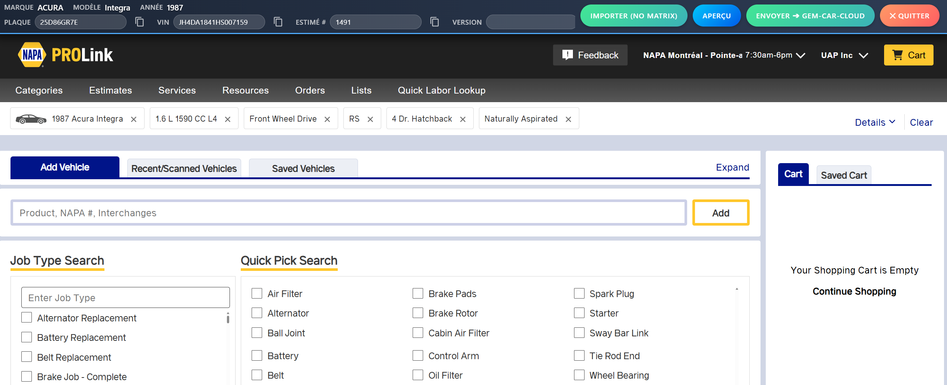Switch to the Saved Cart tab
Screen dimensions: 947x385
844,175
